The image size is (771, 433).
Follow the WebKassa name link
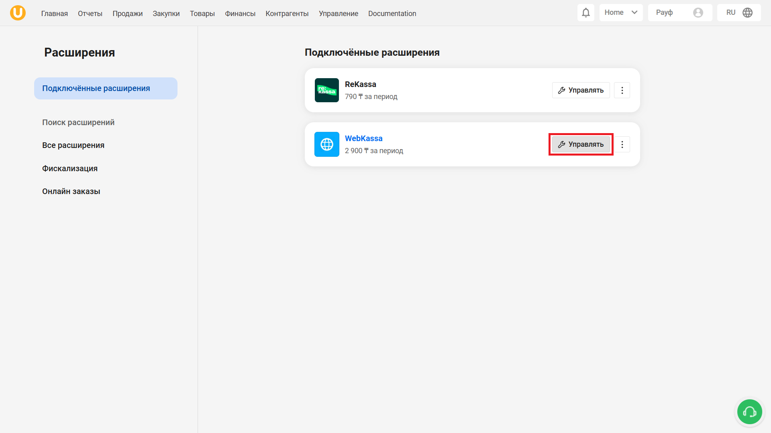[363, 138]
